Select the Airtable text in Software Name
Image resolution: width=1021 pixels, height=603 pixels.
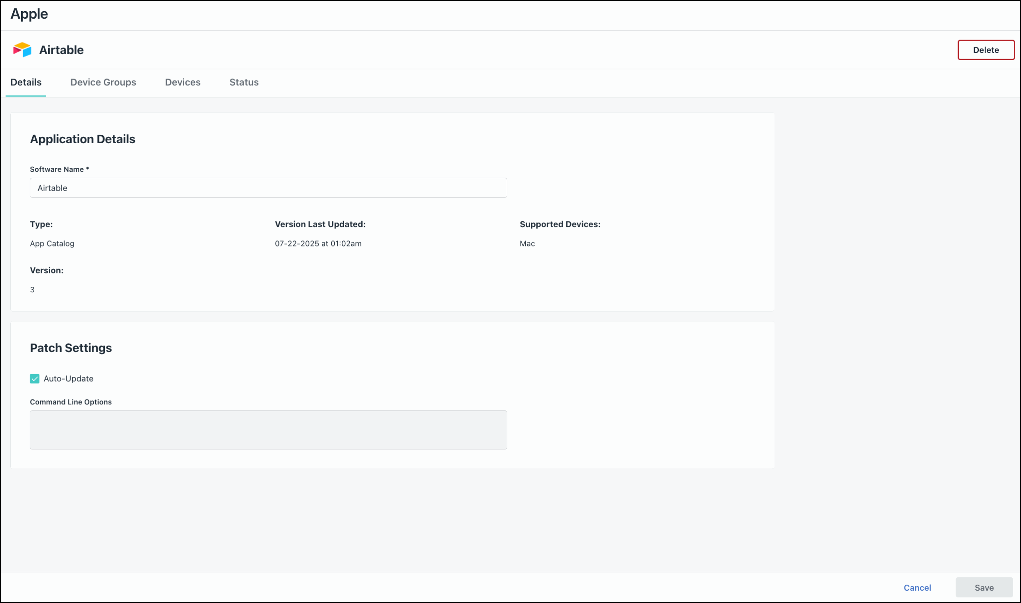tap(52, 188)
